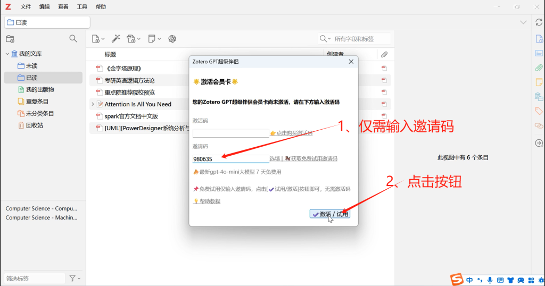Click the 激活码 input field
The width and height of the screenshot is (545, 286).
231,133
